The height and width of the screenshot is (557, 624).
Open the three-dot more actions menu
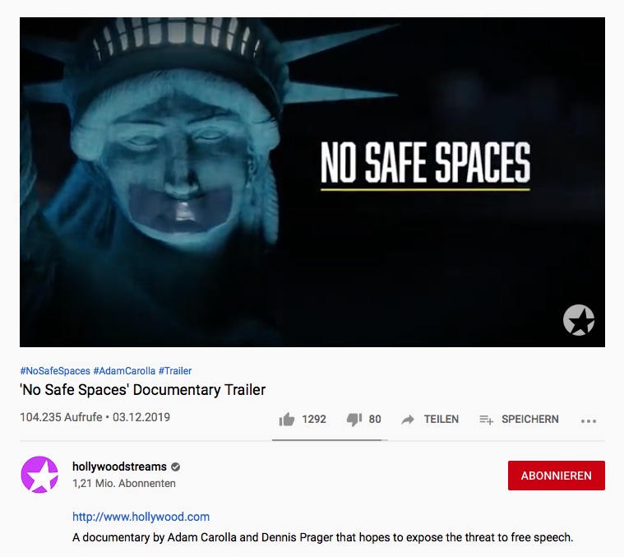point(589,421)
